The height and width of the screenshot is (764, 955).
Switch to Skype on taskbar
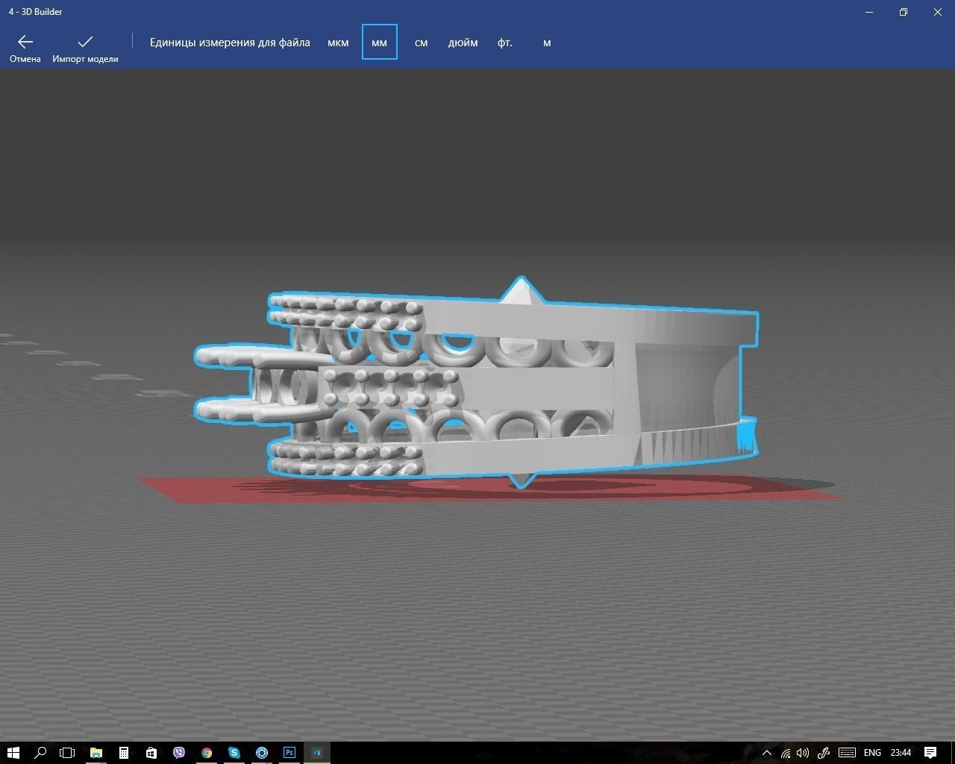tap(234, 752)
